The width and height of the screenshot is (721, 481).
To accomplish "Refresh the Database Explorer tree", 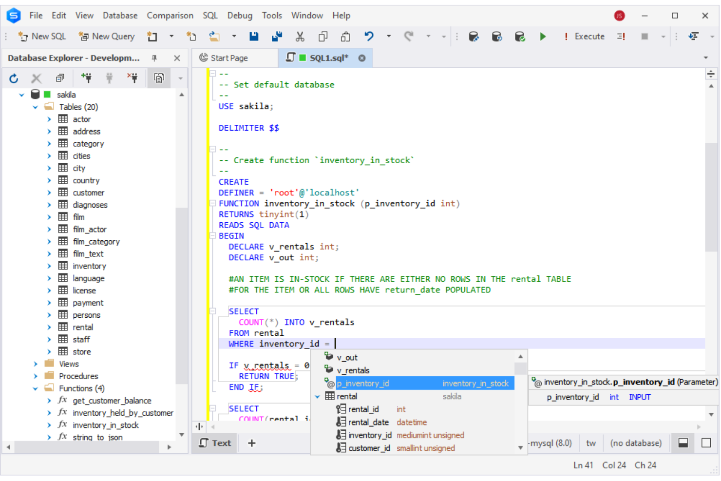I will [x=14, y=78].
